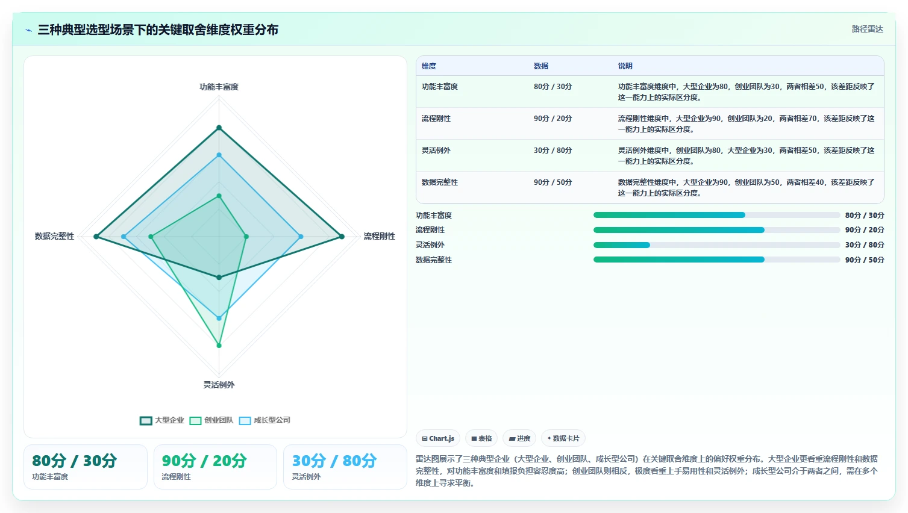Click the 数据卡片 chip
Viewport: 908px width, 513px height.
click(x=563, y=438)
